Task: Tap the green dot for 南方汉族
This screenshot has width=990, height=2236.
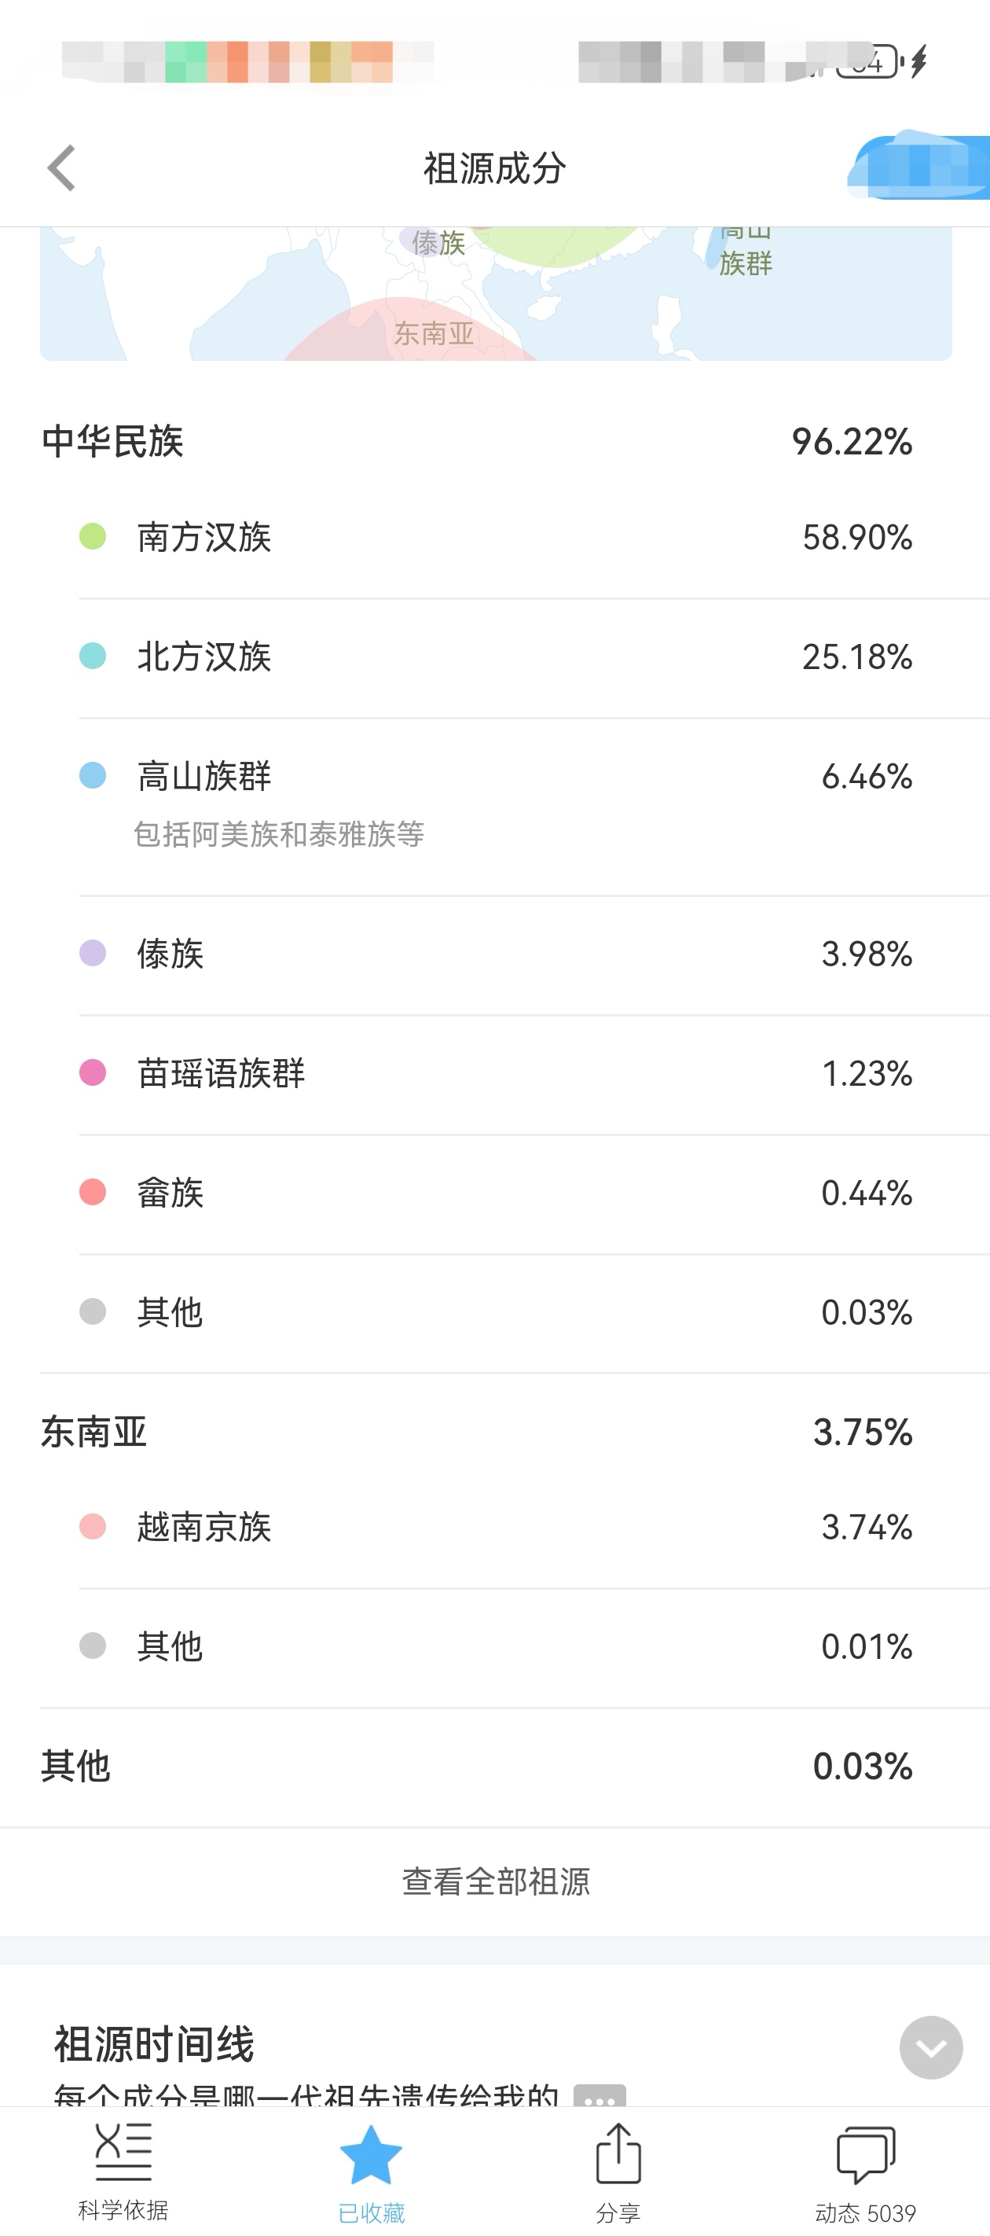Action: (x=93, y=536)
